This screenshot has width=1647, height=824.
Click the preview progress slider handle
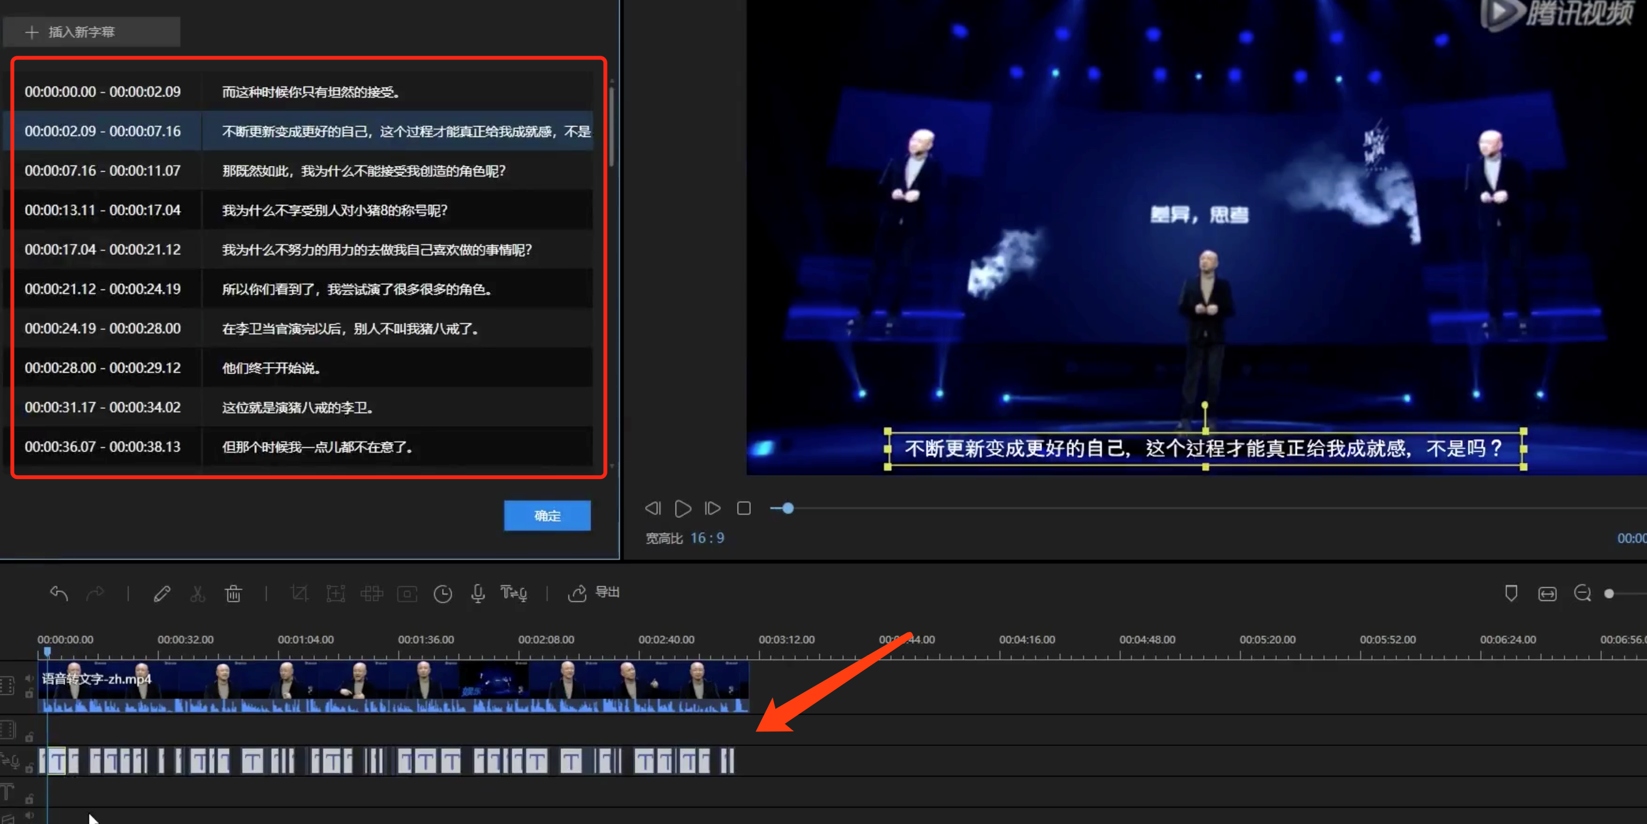click(x=788, y=508)
